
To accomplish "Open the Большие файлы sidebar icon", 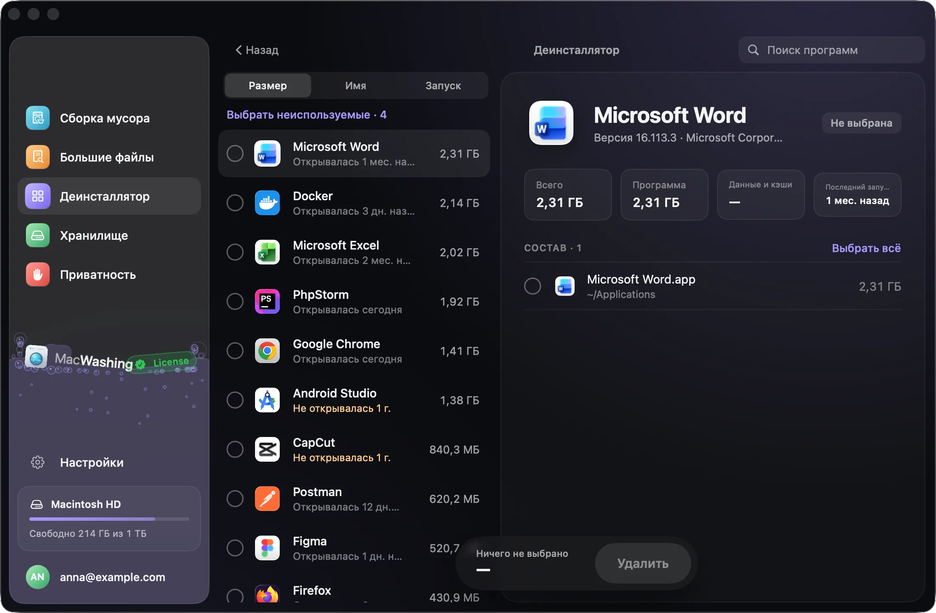I will [x=38, y=157].
